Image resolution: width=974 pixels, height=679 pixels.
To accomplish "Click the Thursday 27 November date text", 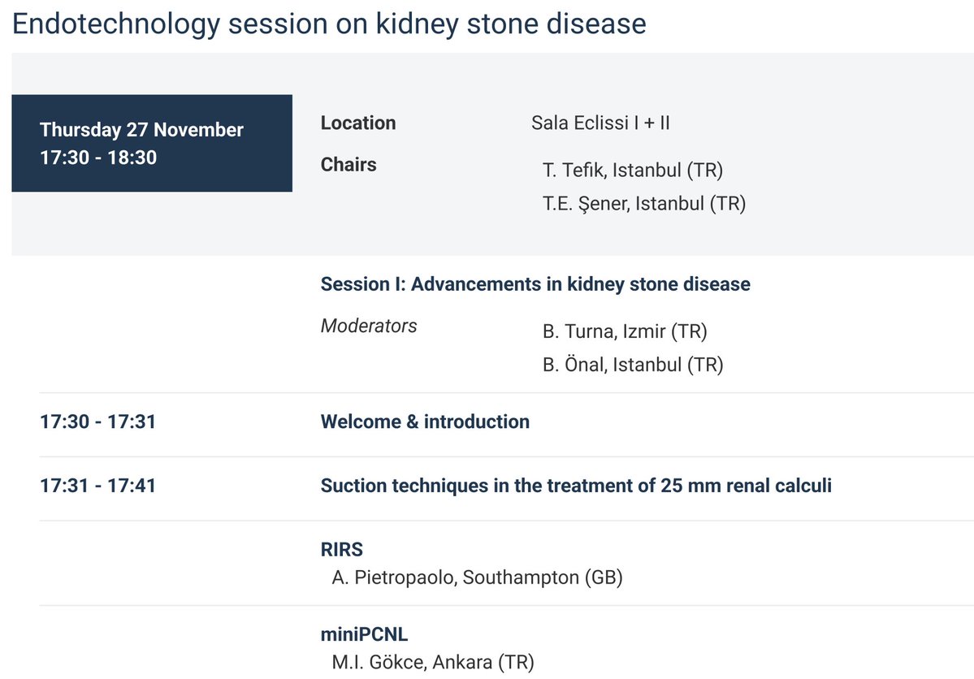I will point(141,130).
